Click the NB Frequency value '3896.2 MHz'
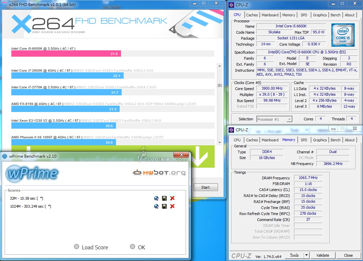The height and width of the screenshot is (261, 363). [333, 164]
